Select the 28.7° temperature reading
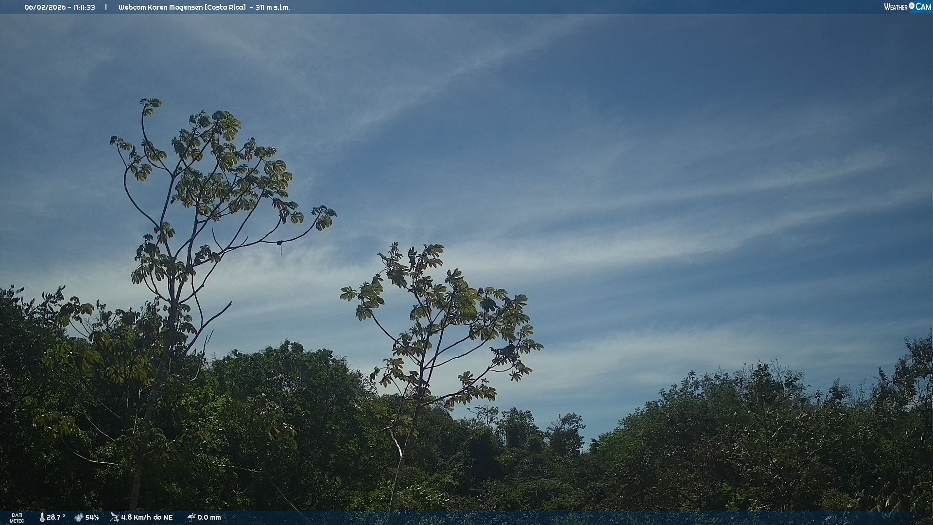 click(56, 517)
